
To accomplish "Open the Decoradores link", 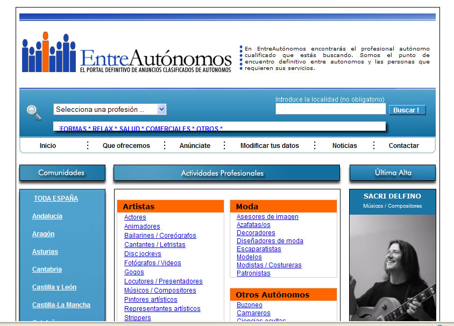I will (x=256, y=233).
